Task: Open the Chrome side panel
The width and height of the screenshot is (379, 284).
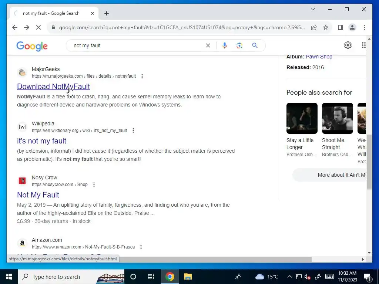Action: tap(341, 27)
